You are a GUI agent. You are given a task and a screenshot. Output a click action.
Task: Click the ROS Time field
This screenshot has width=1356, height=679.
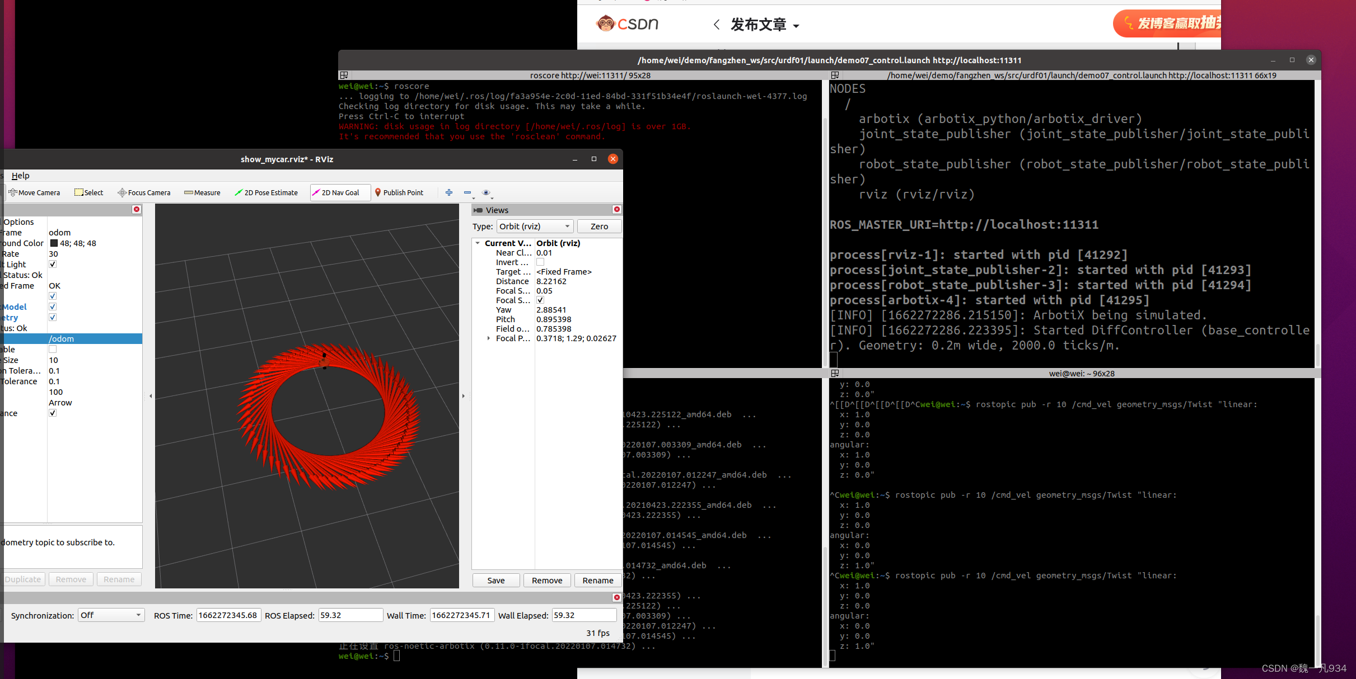coord(228,615)
